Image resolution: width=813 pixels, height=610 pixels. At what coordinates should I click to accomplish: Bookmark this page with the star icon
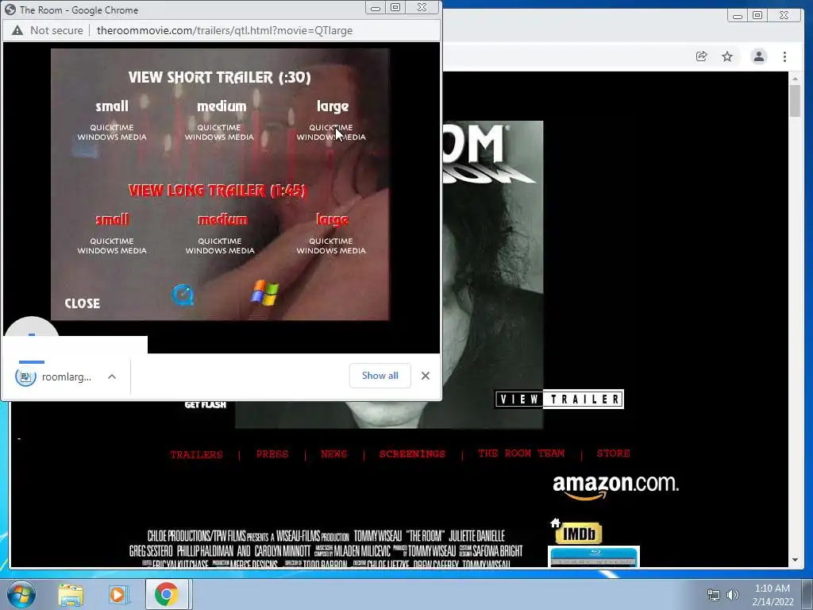click(727, 56)
